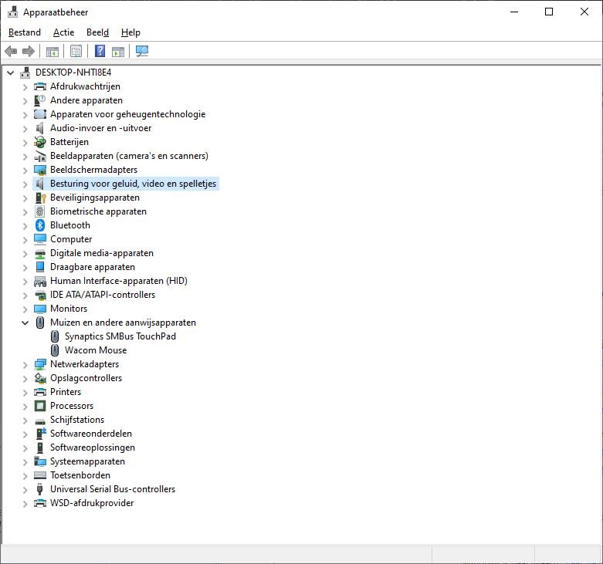Screen dimensions: 603x564
Task: Click the Synaptics SMBus TouchPad device icon
Action: (55, 336)
